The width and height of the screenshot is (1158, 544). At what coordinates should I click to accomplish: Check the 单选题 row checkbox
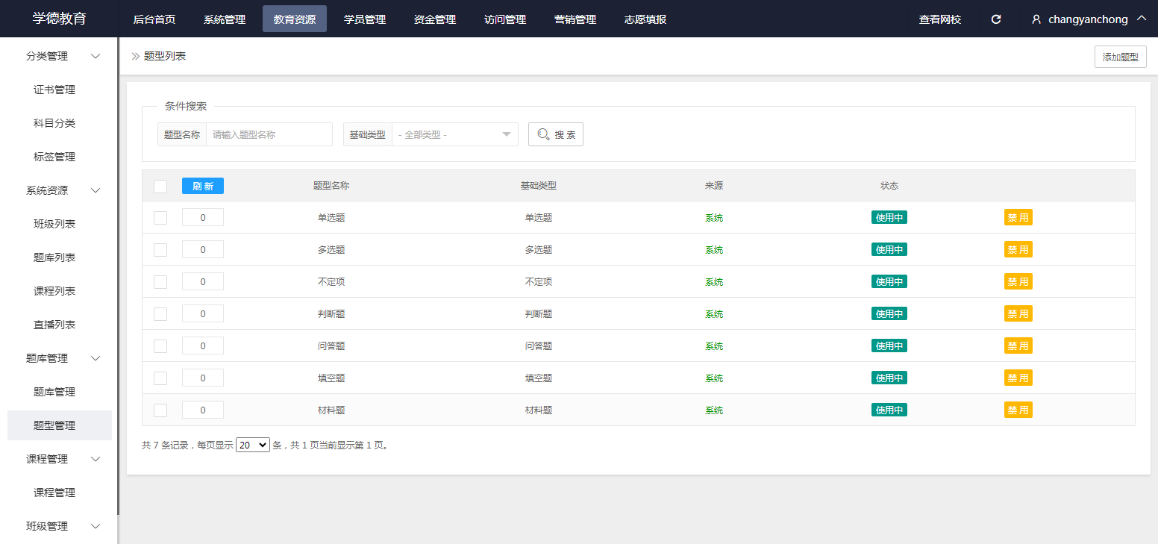point(160,218)
